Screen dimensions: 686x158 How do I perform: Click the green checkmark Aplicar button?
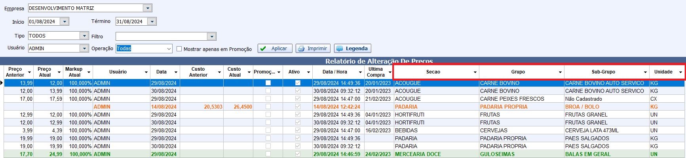(275, 49)
